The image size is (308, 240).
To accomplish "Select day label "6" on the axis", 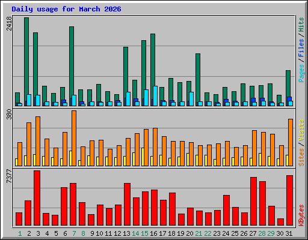I will tap(65, 233).
